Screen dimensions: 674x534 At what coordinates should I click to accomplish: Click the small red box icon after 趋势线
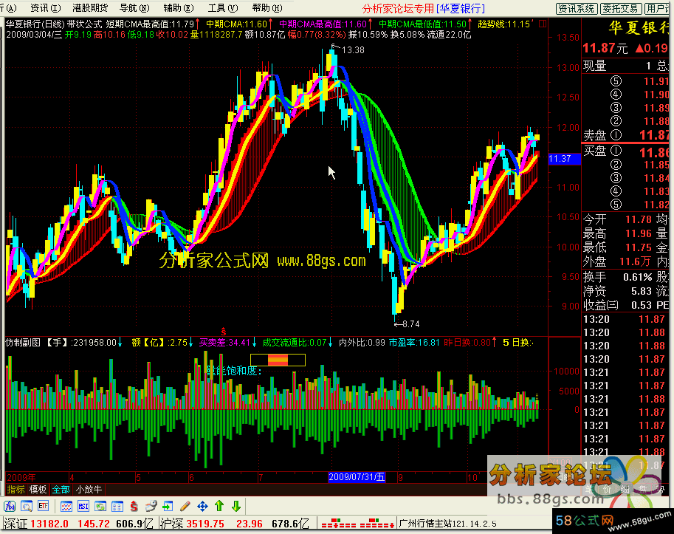[543, 24]
